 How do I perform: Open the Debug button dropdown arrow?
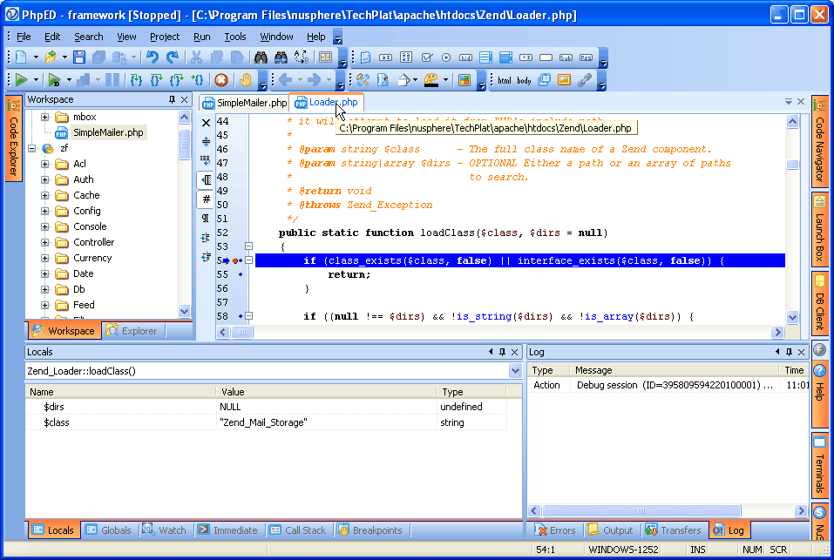pyautogui.click(x=69, y=80)
